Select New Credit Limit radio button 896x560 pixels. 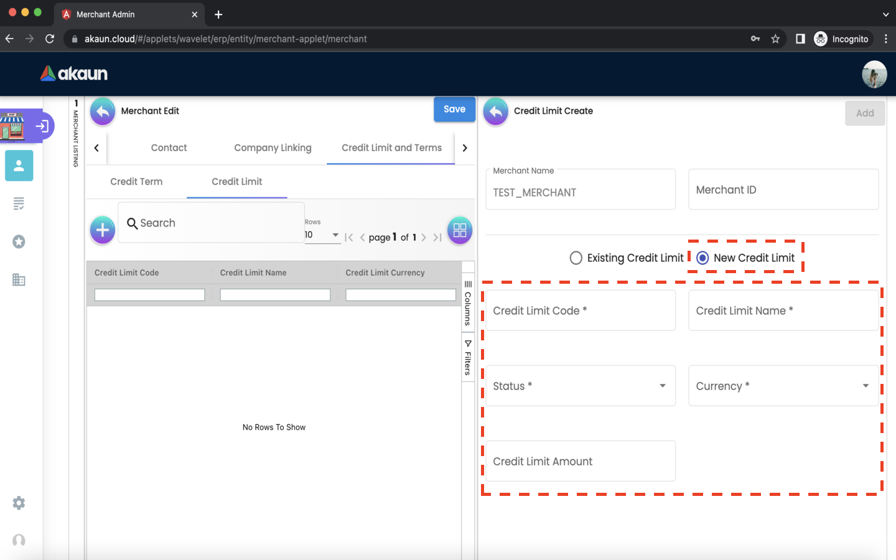[702, 258]
